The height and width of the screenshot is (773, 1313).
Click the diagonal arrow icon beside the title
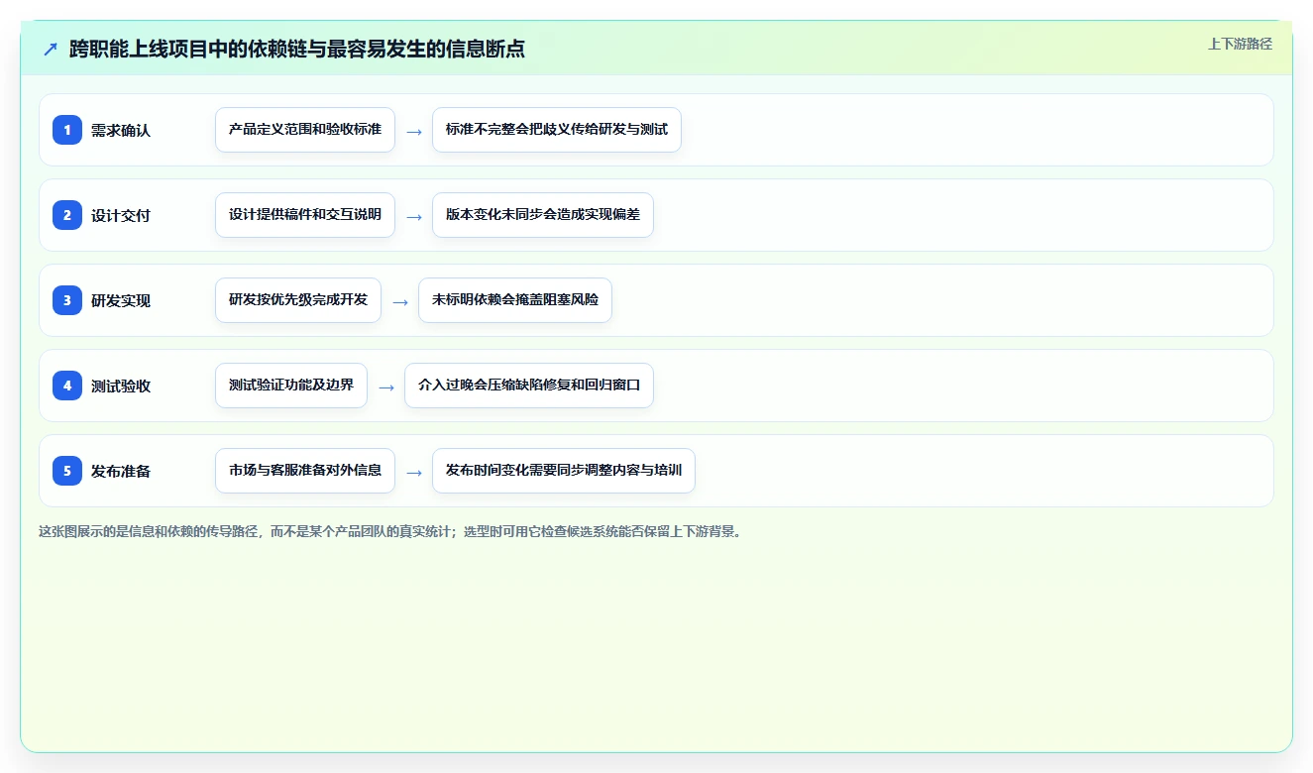point(51,49)
